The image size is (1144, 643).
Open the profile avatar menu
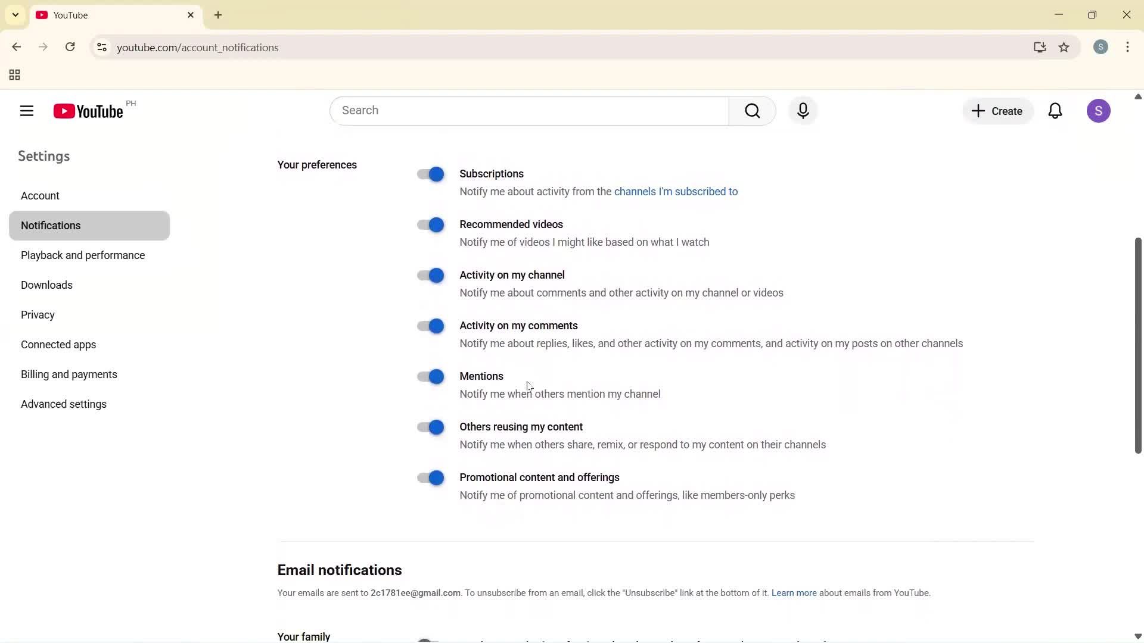[x=1099, y=111]
